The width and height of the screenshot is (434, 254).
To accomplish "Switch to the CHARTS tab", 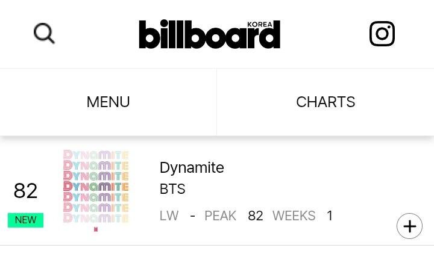I will [325, 102].
